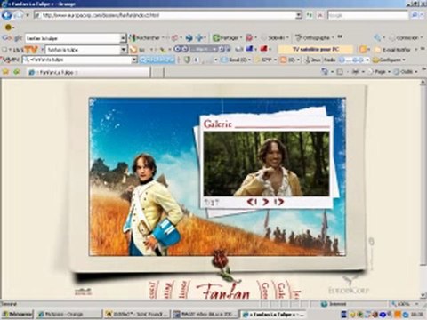Click the Galerie heading
Image resolution: width=427 pixels, height=320 pixels.
[x=217, y=124]
